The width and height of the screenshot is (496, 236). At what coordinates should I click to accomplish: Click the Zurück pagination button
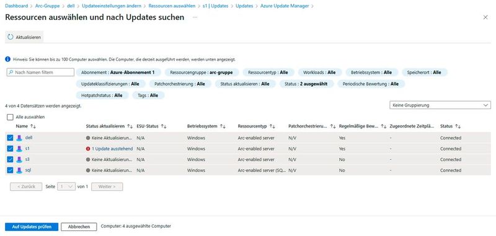(26, 186)
